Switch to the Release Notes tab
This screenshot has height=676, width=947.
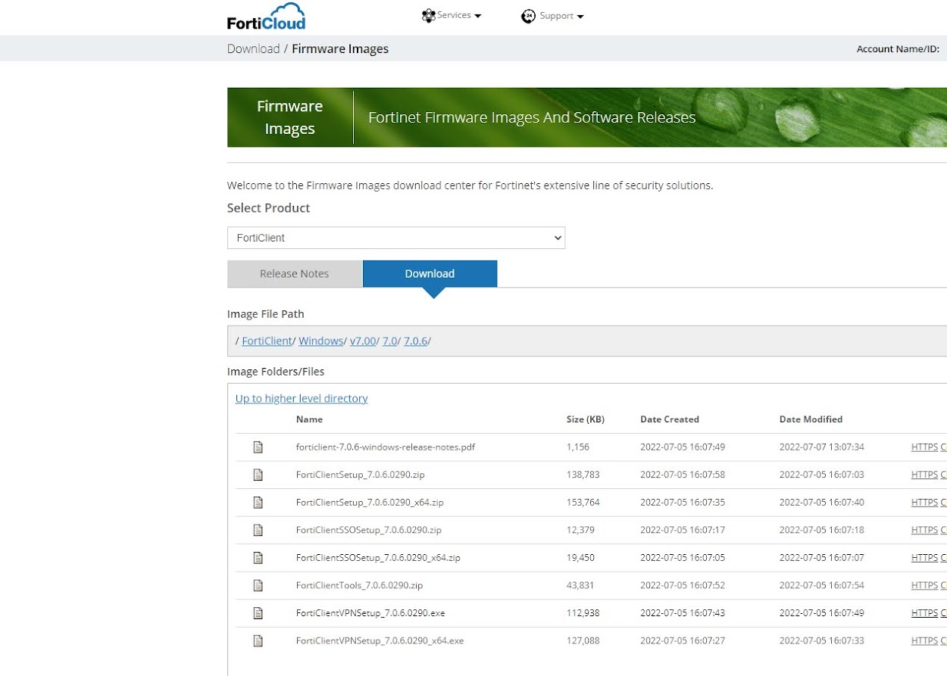[295, 274]
